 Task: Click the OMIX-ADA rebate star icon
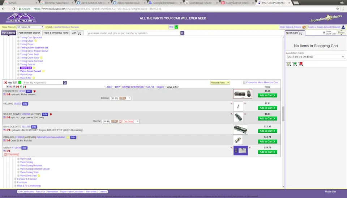68,137
